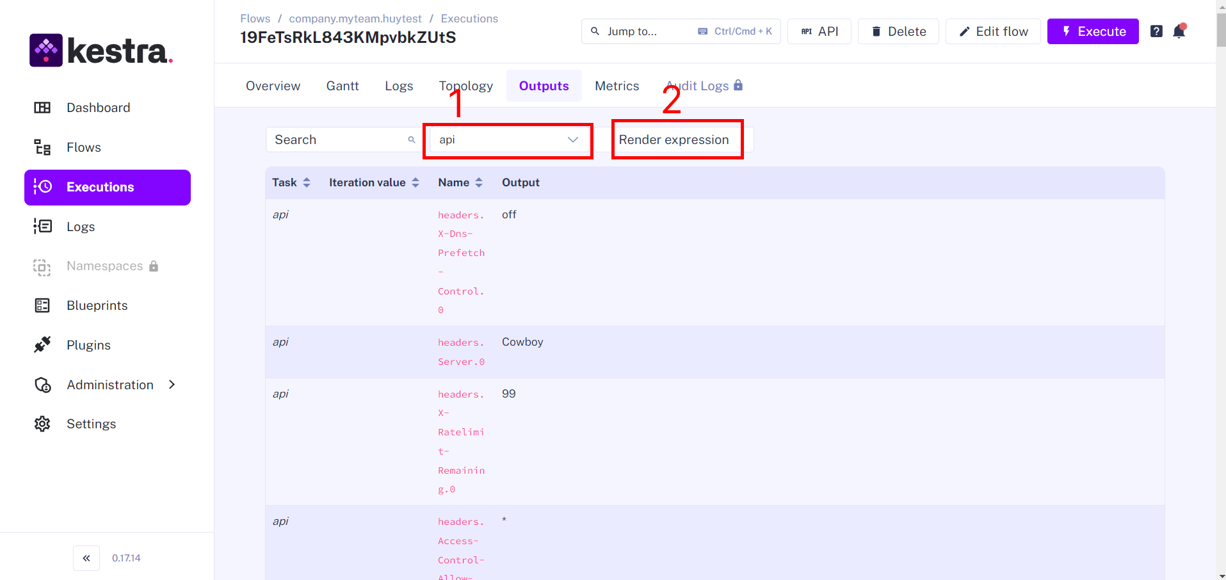
Task: Click the Render expression button
Action: (674, 140)
